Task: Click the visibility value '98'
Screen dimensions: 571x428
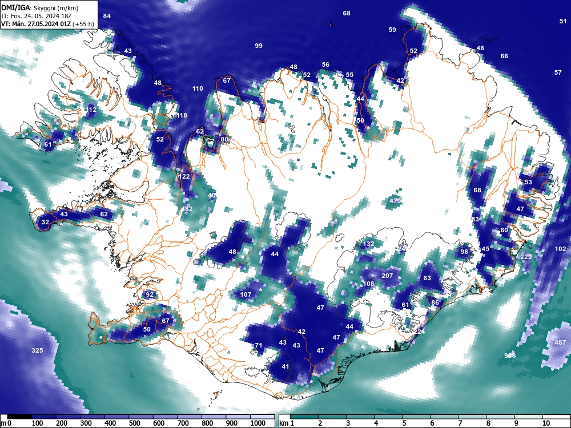Action: pos(464,252)
